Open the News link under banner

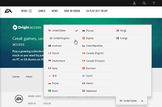click(29, 77)
